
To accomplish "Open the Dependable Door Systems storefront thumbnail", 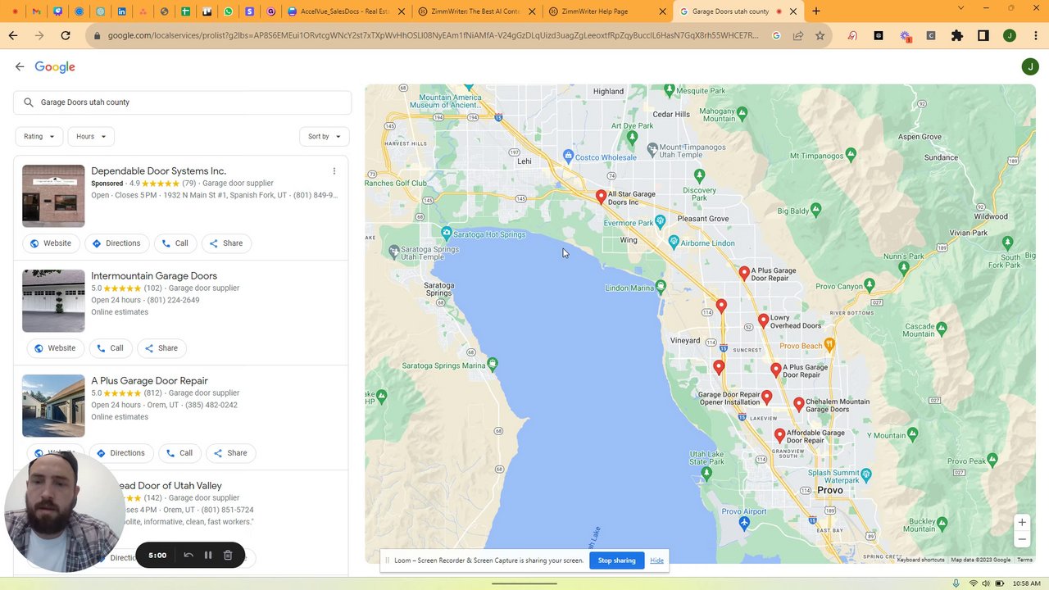I will [x=53, y=196].
